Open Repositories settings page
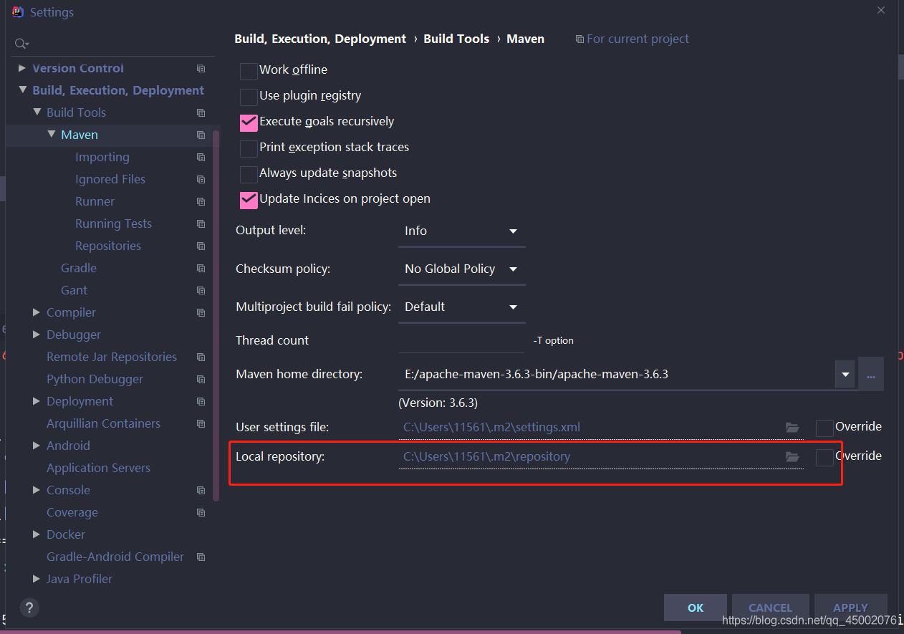 [x=108, y=246]
